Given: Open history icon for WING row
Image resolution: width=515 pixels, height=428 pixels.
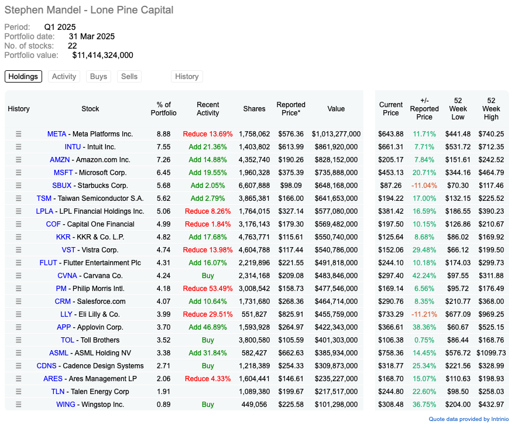Looking at the screenshot, I should click(18, 405).
